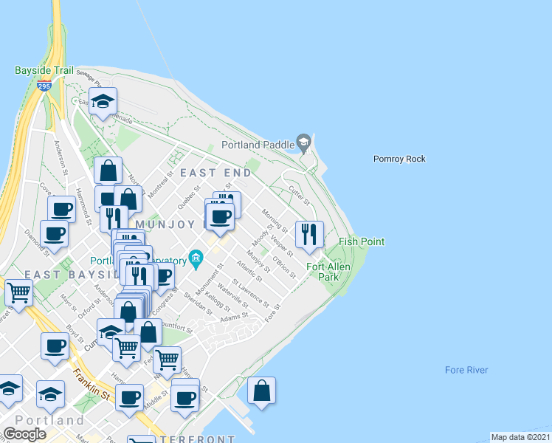The height and width of the screenshot is (443, 552).
Task: Click the Montreal St label
Action: coord(161,185)
